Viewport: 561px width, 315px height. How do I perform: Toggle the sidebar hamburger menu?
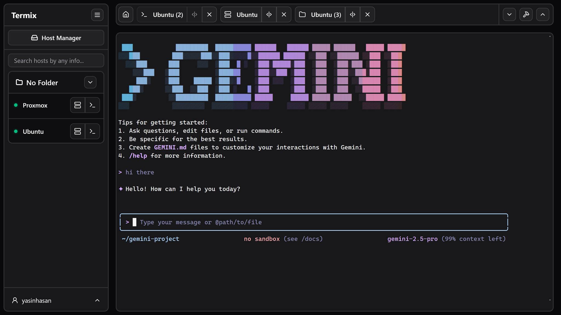tap(97, 15)
